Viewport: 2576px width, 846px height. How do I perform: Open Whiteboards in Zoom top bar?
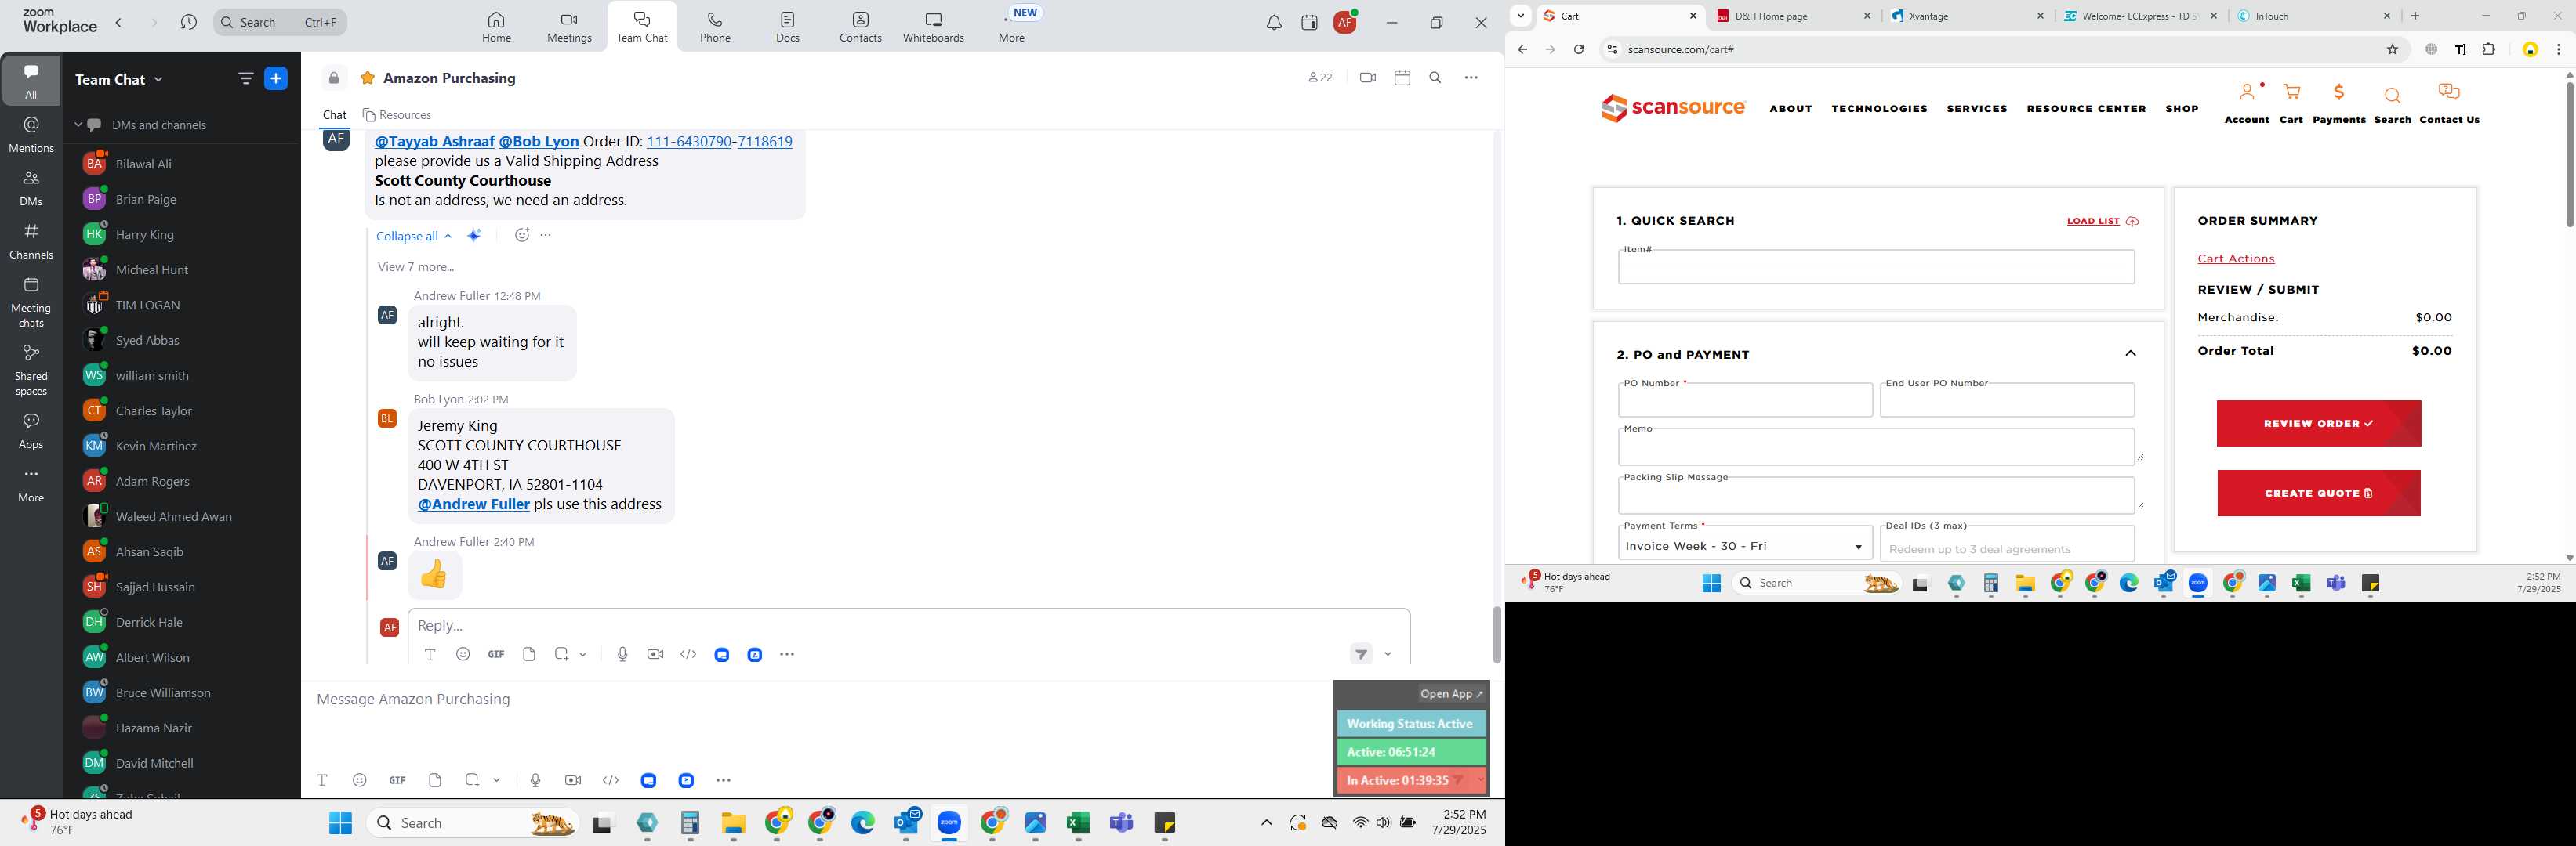[933, 27]
